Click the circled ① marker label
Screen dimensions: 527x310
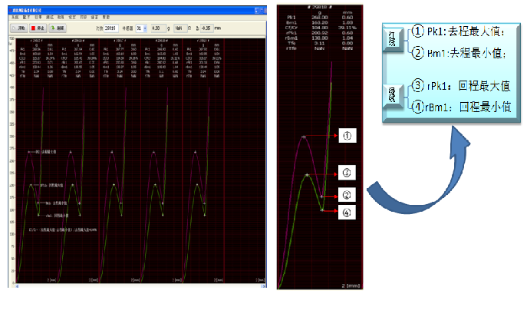346,136
